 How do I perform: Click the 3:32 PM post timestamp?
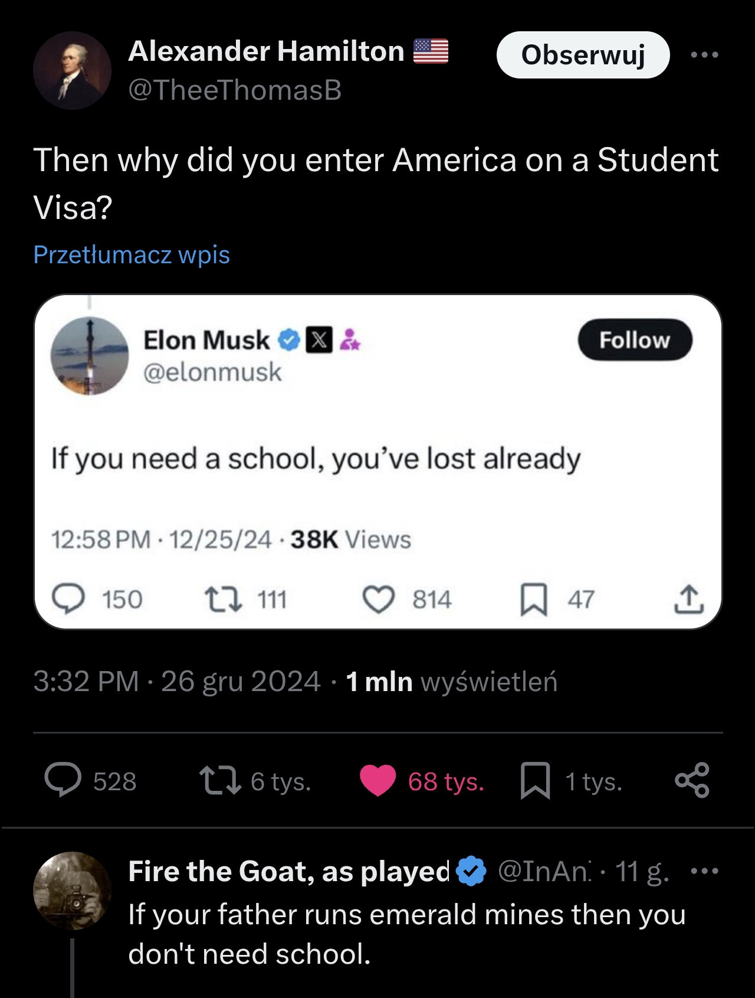pyautogui.click(x=86, y=681)
